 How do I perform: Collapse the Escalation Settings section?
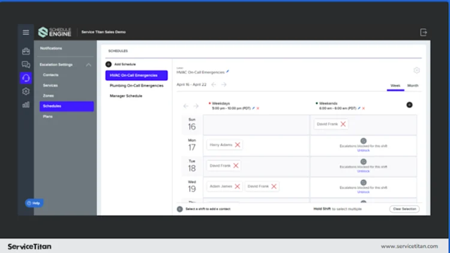click(88, 65)
